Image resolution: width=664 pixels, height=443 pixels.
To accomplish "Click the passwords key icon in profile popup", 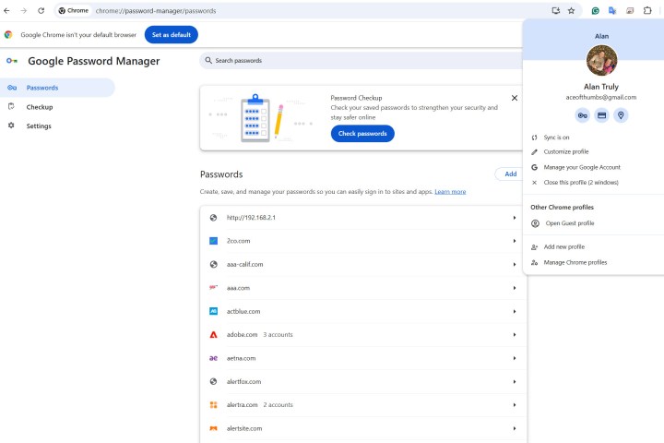I will point(582,115).
